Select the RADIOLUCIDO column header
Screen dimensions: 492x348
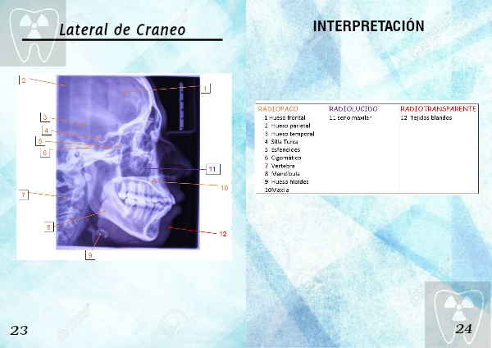[x=353, y=108]
